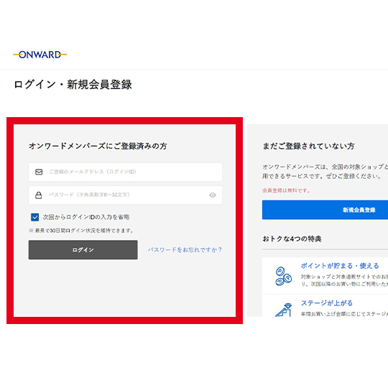Image resolution: width=388 pixels, height=388 pixels.
Task: Click the dark ログイン button
Action: pos(83,250)
